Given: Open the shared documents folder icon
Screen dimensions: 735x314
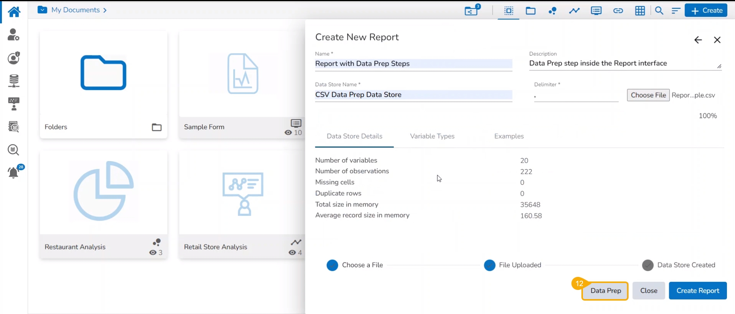Looking at the screenshot, I should 472,10.
